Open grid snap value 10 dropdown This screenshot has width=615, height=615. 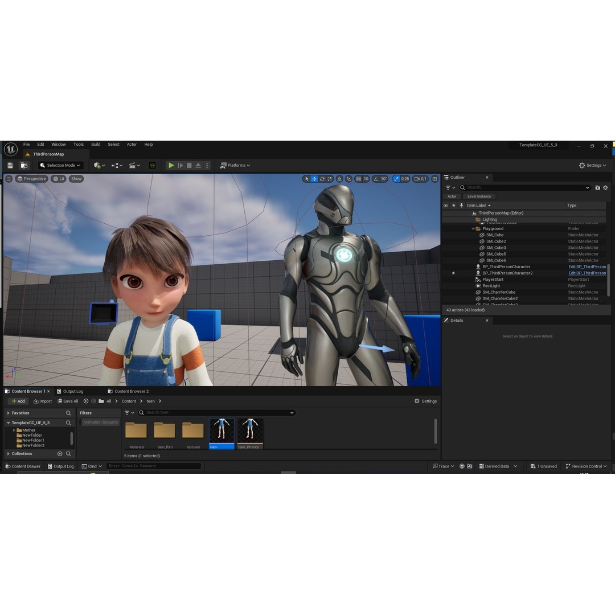coord(366,179)
